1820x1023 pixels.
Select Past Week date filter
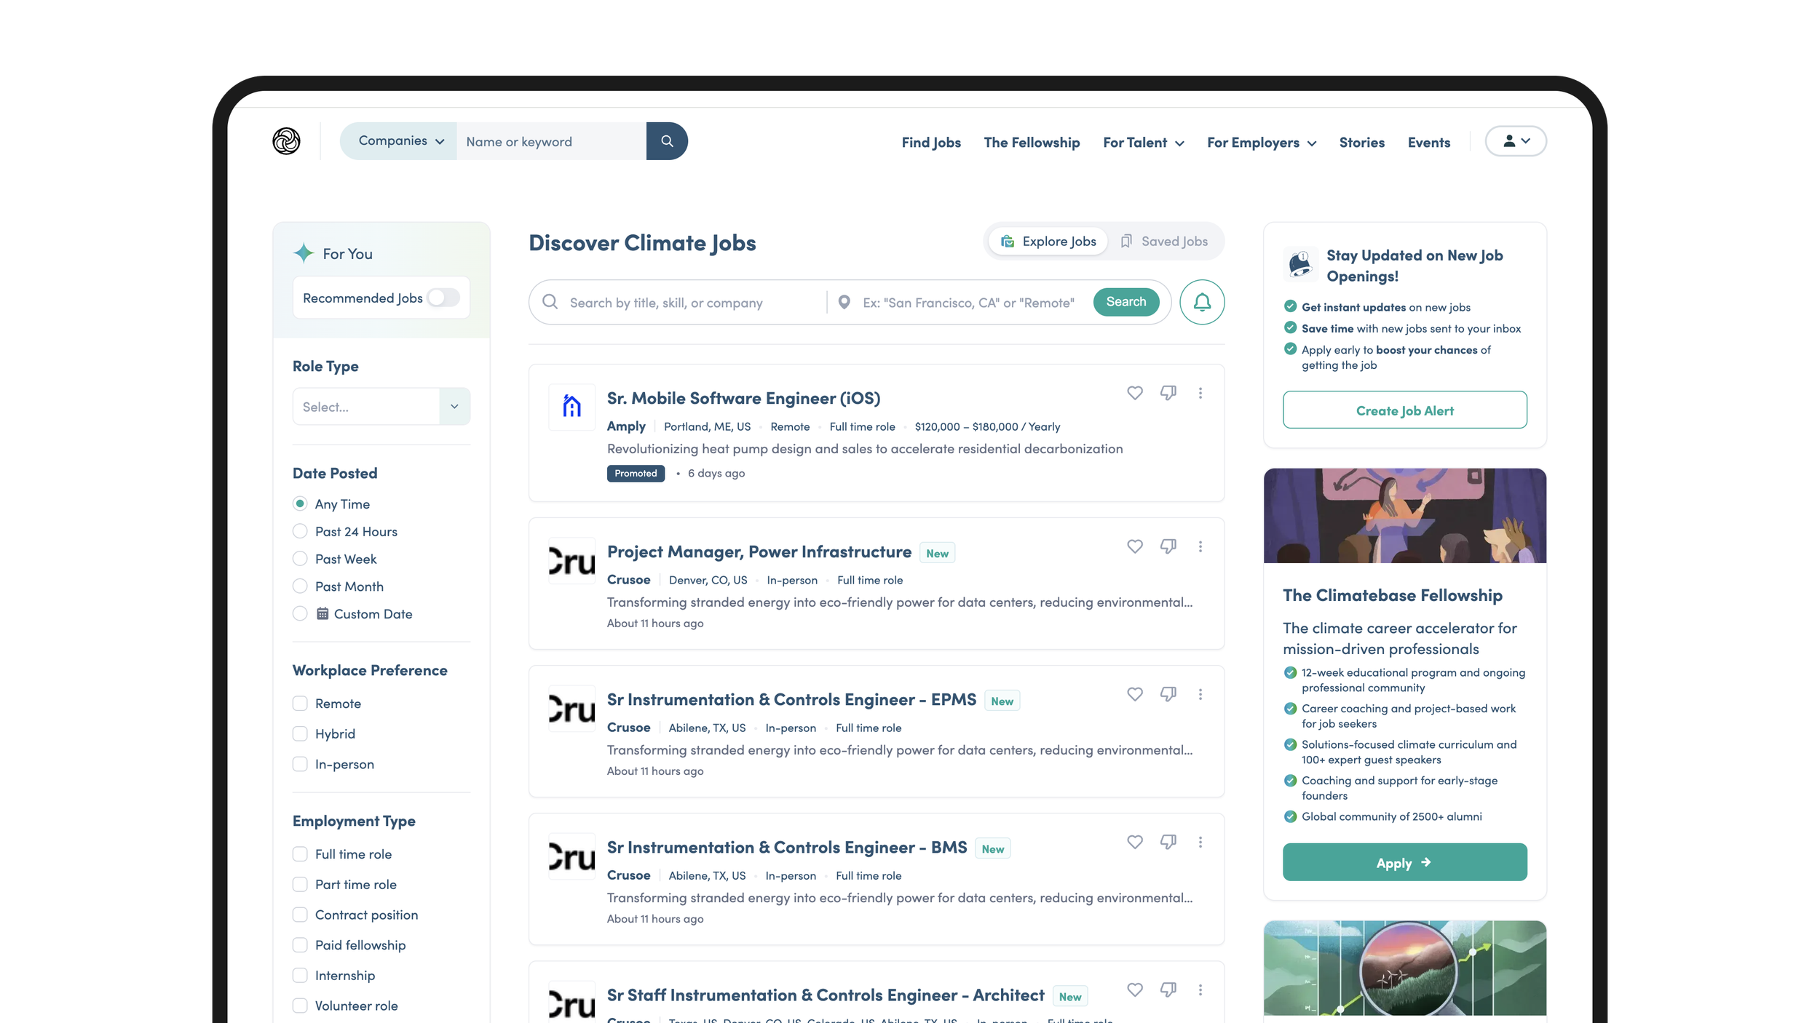pyautogui.click(x=300, y=559)
